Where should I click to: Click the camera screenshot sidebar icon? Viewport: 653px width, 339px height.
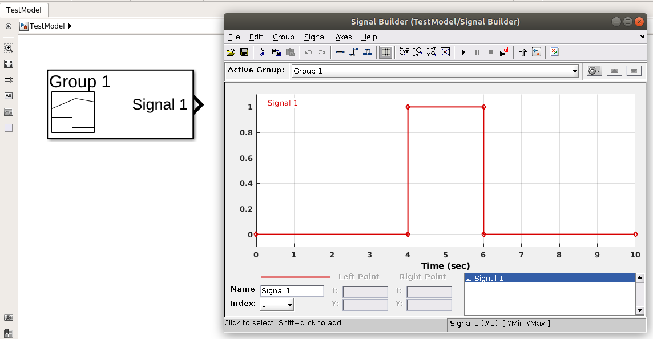pyautogui.click(x=9, y=317)
